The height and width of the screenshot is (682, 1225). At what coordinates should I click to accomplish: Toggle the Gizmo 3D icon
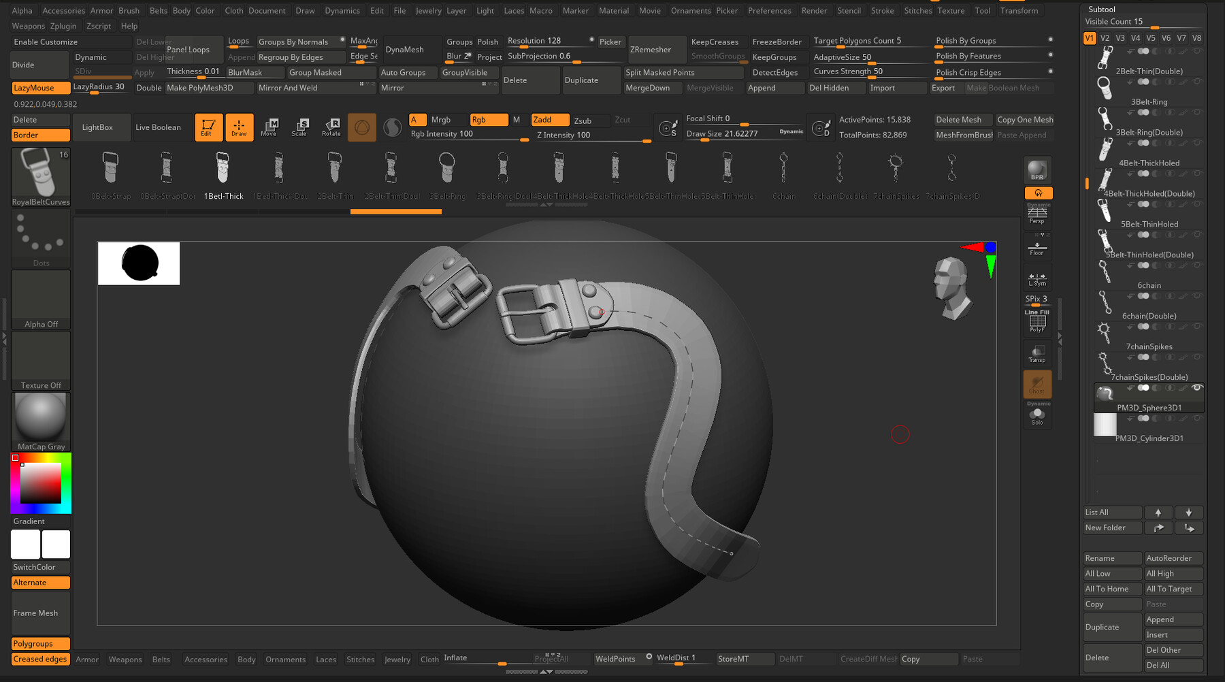(x=362, y=127)
